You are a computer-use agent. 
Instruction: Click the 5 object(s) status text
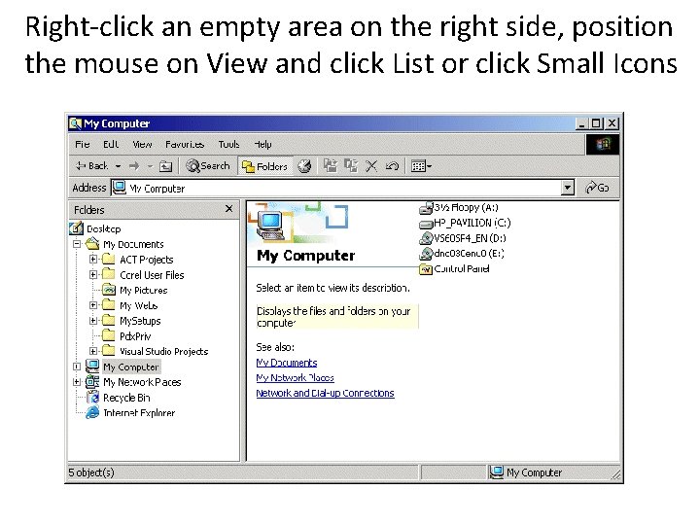(x=91, y=472)
